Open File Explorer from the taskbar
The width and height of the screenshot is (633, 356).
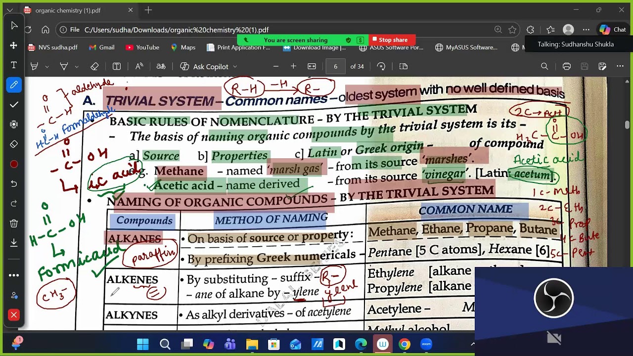[252, 344]
